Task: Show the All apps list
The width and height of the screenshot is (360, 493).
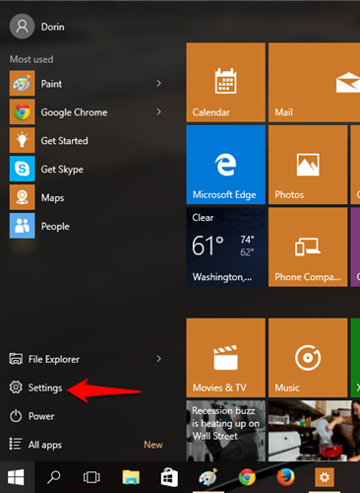Action: pos(35,445)
